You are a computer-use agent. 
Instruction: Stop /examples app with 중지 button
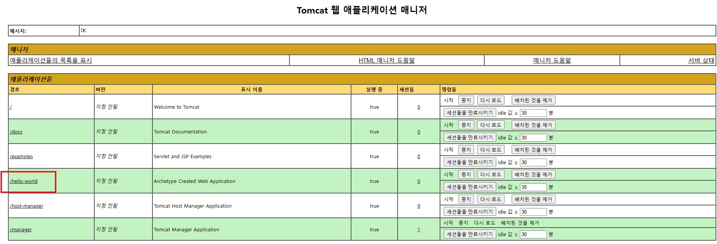(x=466, y=150)
